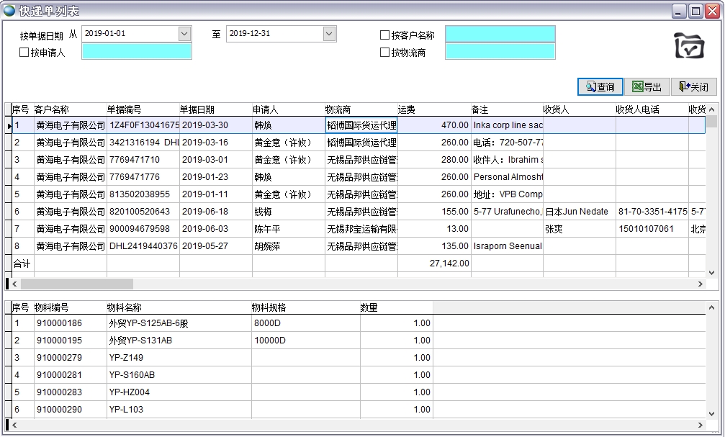Maximize the 快递单列表 window
725x437 pixels.
coord(695,11)
